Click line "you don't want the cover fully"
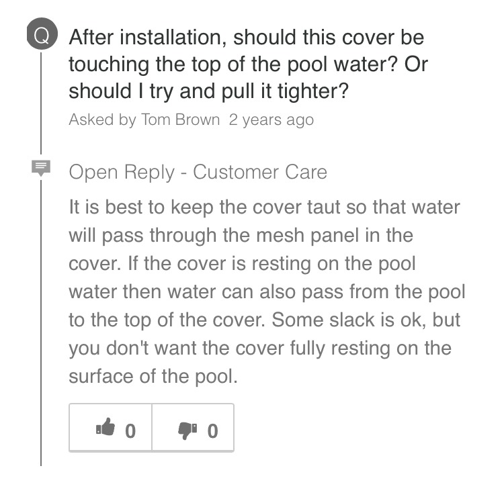The image size is (504, 501). (x=260, y=349)
